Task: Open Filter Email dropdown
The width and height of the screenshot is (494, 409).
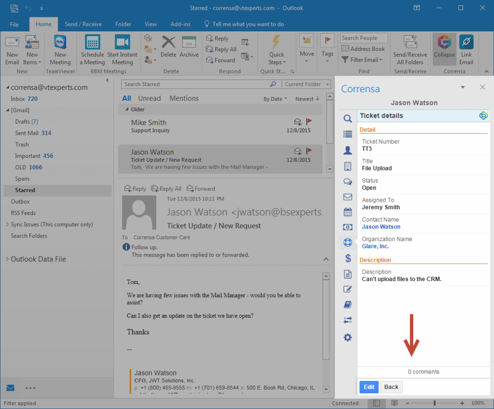Action: (x=362, y=59)
